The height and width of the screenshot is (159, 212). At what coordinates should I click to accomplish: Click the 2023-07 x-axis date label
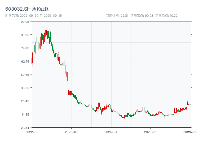(x=72, y=132)
